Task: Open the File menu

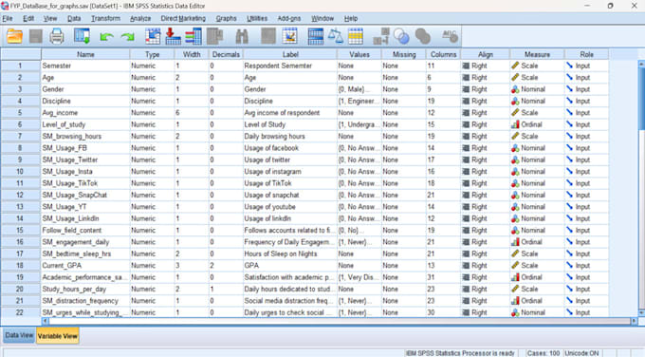Action: pyautogui.click(x=8, y=19)
